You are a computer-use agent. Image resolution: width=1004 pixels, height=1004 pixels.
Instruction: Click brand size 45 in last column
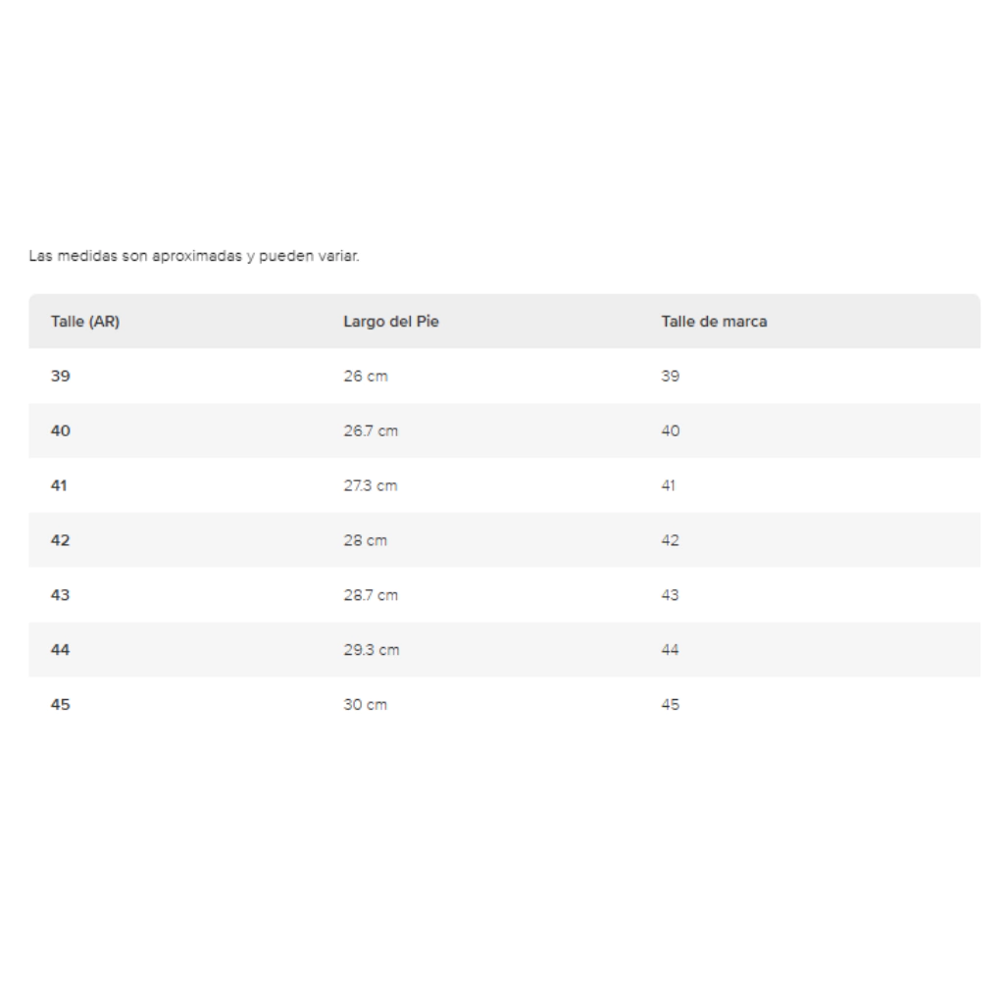tap(671, 704)
